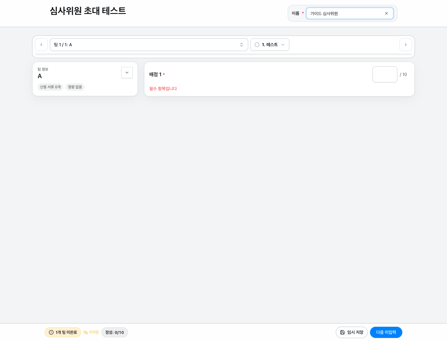Click the save icon in '임시 저장'
The width and height of the screenshot is (447, 341).
342,332
